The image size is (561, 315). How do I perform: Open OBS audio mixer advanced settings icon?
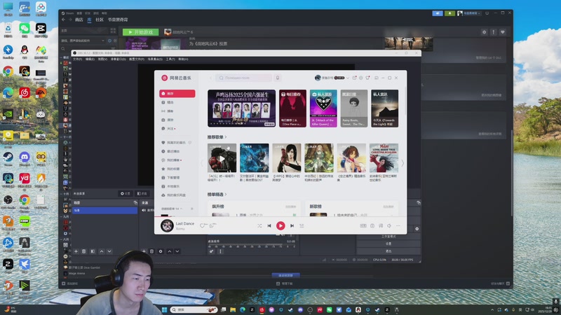pyautogui.click(x=212, y=251)
